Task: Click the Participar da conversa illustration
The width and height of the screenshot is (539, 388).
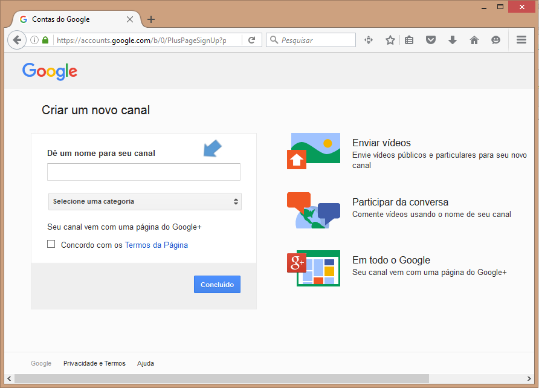Action: click(x=314, y=210)
